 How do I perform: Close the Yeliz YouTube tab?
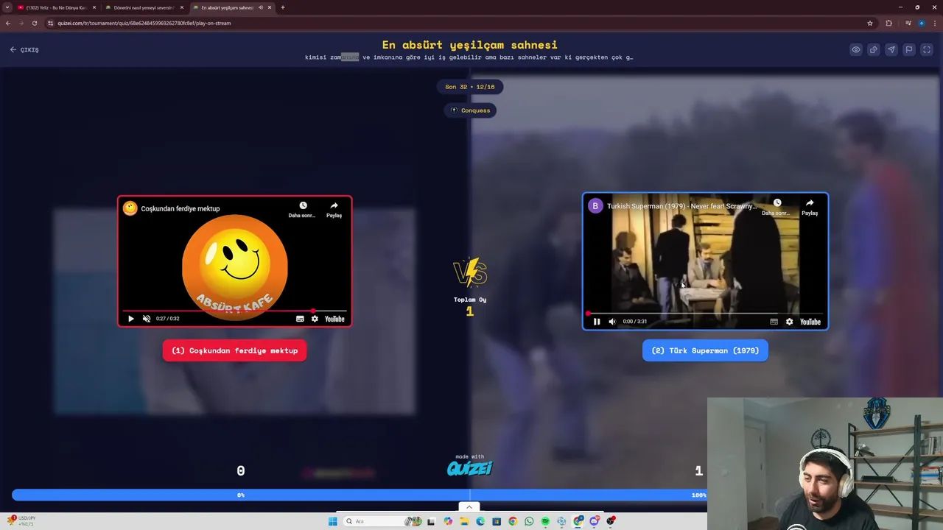(94, 7)
